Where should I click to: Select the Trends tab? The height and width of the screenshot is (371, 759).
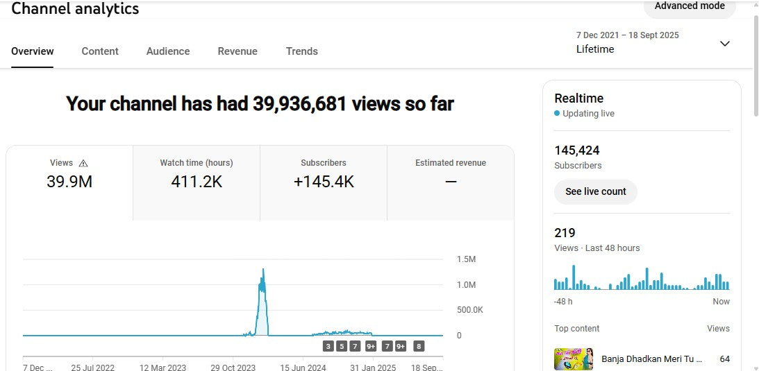point(302,51)
